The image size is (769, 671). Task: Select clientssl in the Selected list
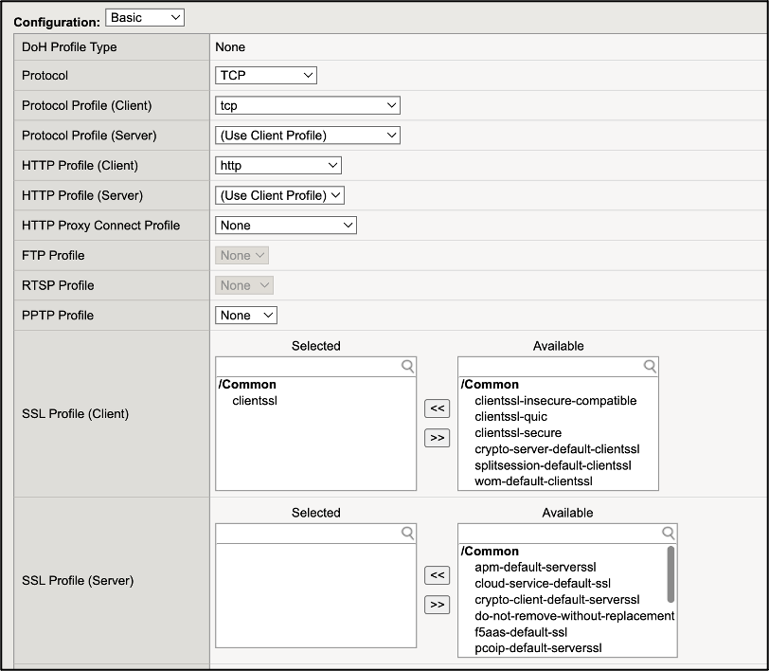point(257,401)
